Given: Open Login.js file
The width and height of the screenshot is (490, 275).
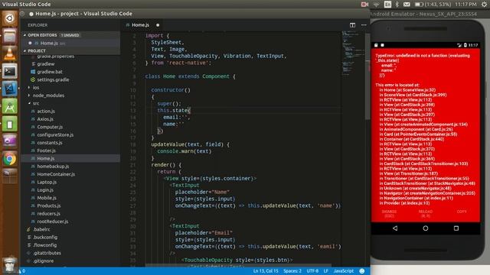Looking at the screenshot, I should 45,190.
